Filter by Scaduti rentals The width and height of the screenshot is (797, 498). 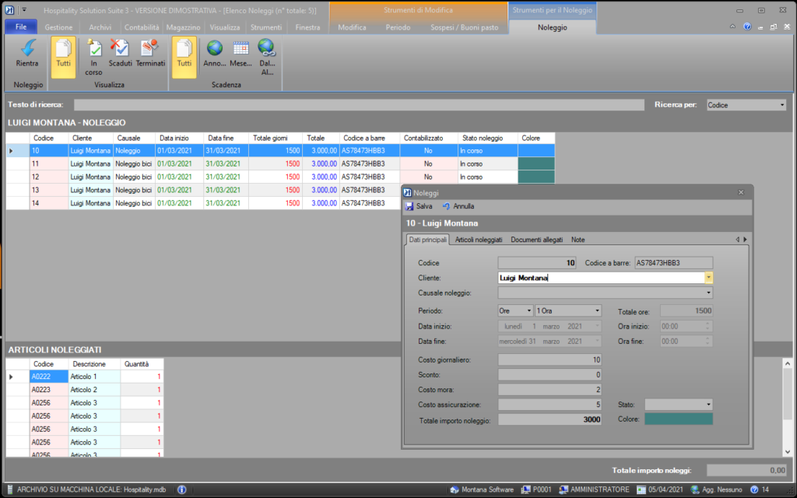121,54
